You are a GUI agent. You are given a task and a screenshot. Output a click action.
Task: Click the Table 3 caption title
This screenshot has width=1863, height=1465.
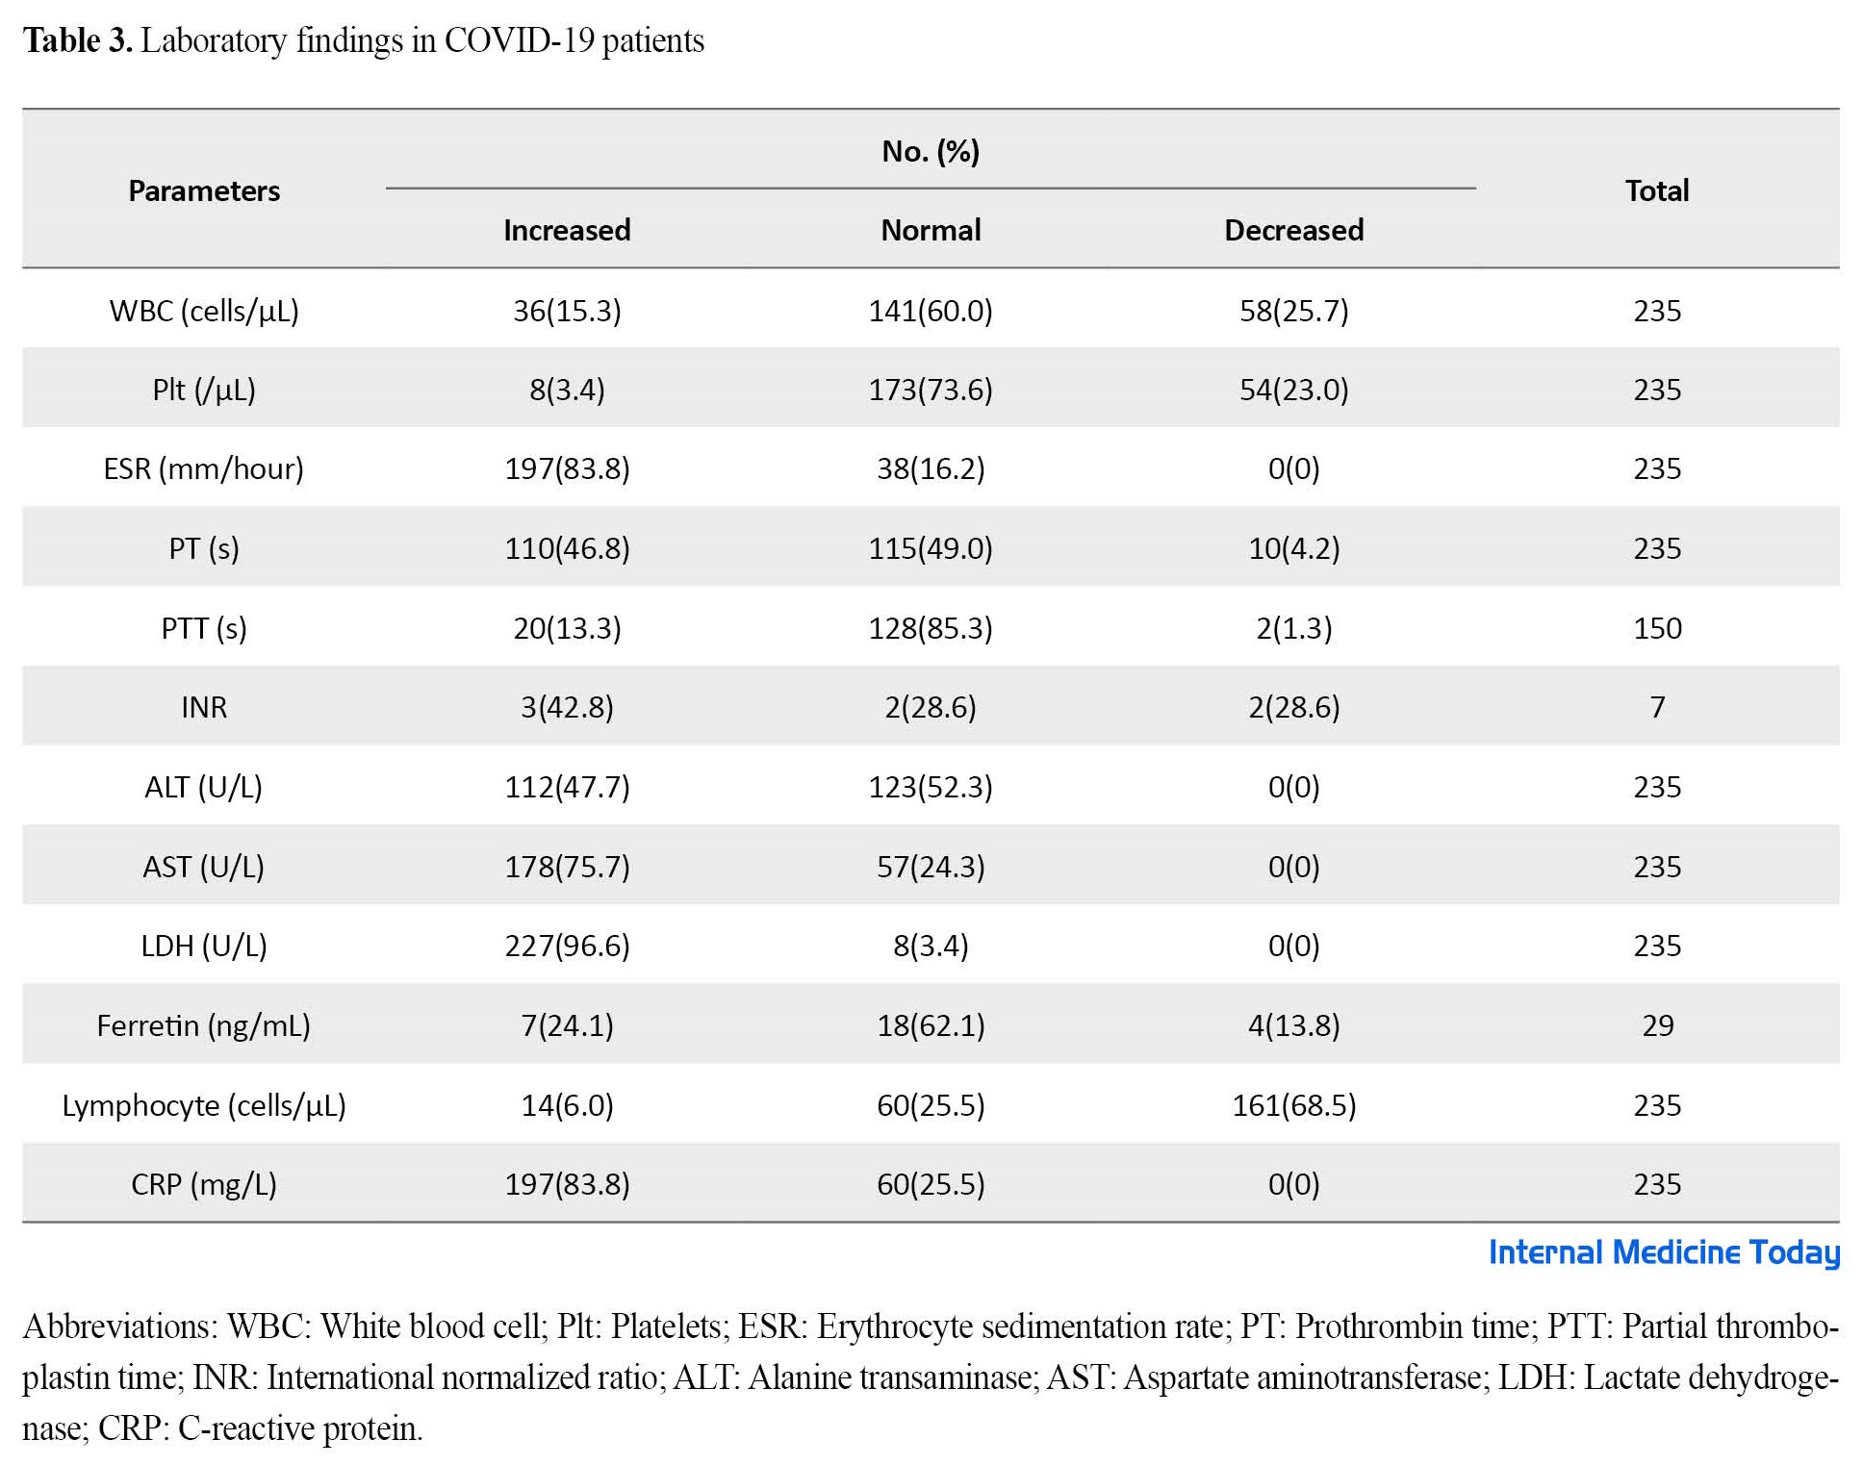pyautogui.click(x=364, y=40)
